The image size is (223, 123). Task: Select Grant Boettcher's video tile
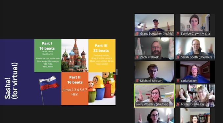[154, 25]
